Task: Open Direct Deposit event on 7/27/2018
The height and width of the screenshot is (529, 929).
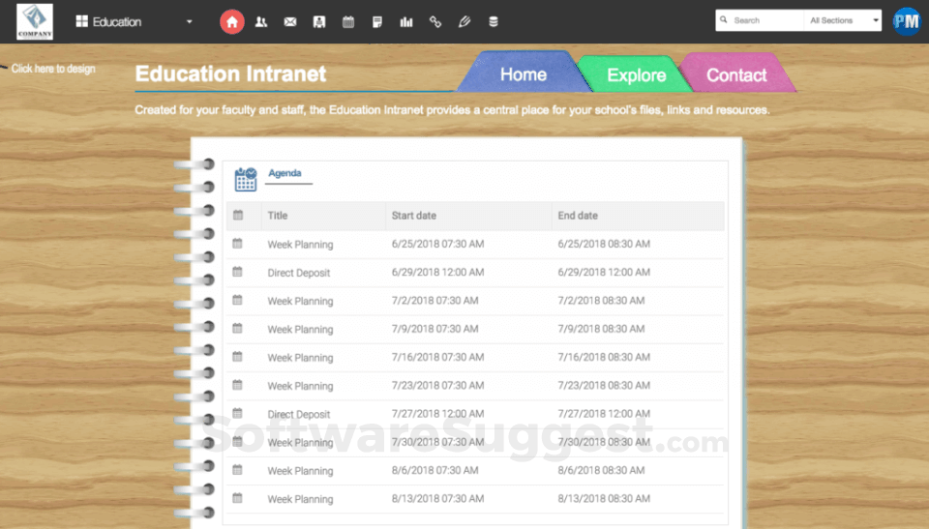Action: [x=299, y=414]
